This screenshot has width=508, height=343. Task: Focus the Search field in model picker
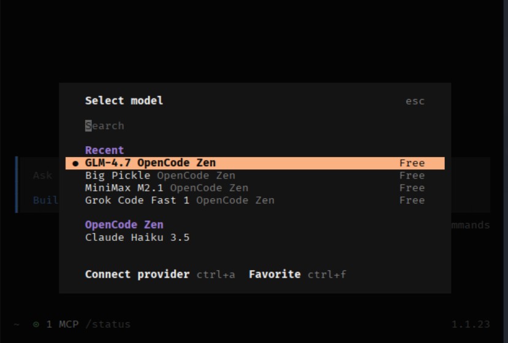(105, 126)
